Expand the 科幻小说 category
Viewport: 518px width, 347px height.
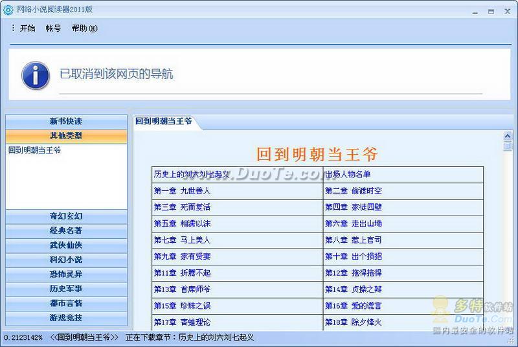(66, 260)
